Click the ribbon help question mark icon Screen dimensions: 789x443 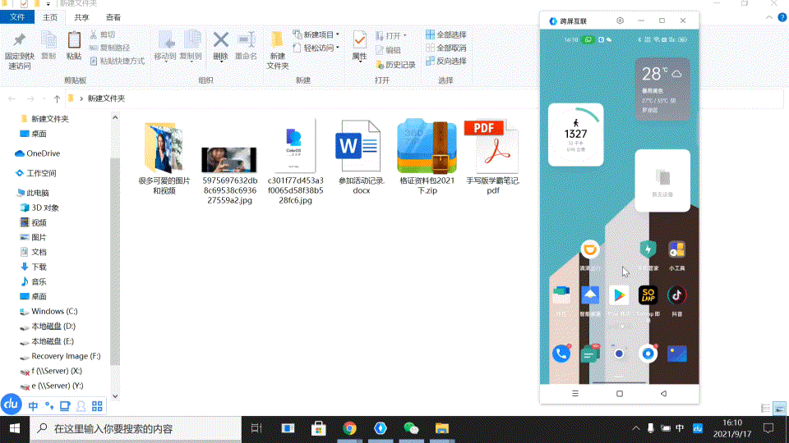[x=782, y=17]
